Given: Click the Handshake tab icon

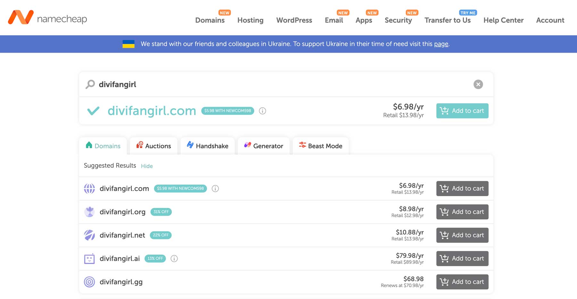Looking at the screenshot, I should coord(190,145).
